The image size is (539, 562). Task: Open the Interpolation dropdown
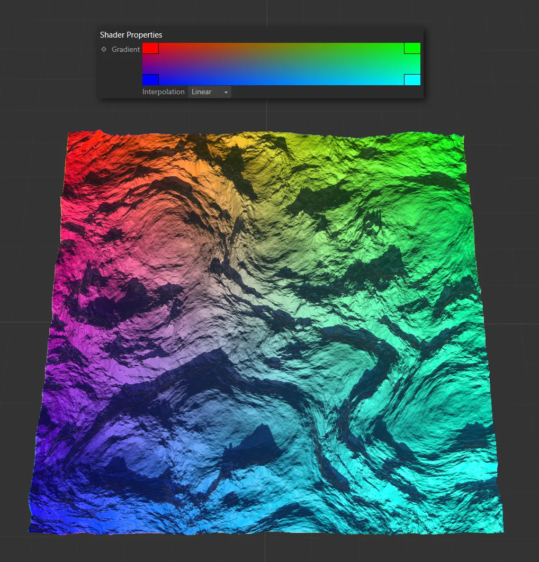point(209,92)
